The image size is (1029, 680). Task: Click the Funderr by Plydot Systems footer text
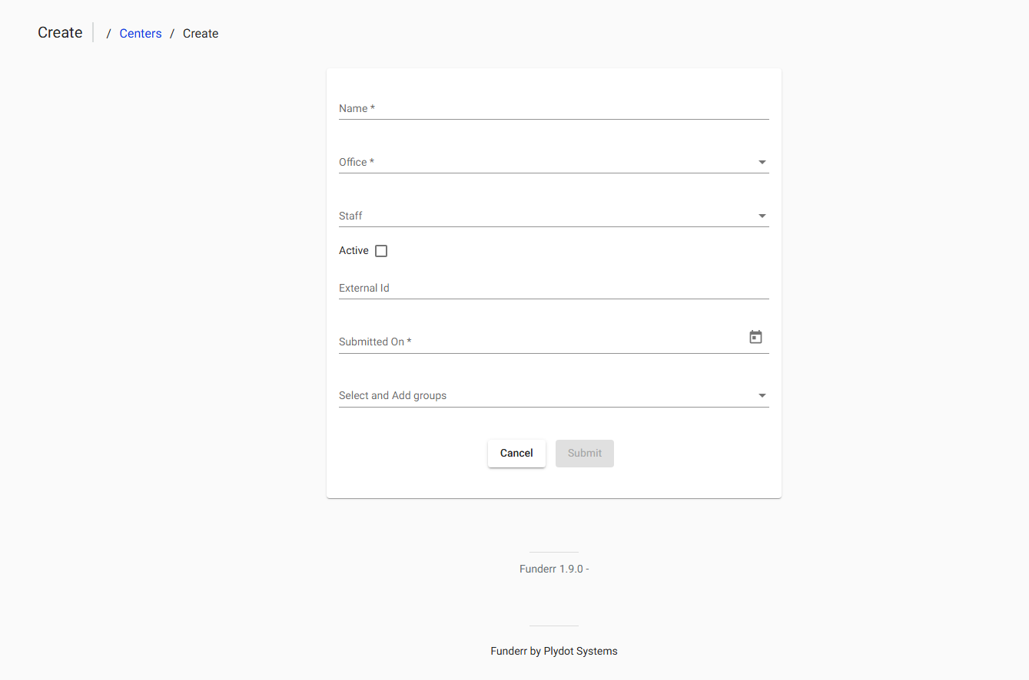(553, 651)
